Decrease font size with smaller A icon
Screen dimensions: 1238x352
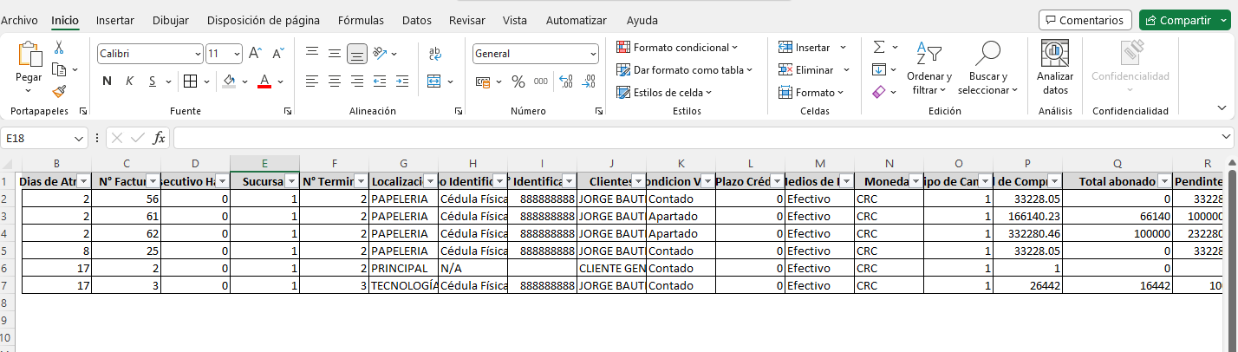(278, 54)
